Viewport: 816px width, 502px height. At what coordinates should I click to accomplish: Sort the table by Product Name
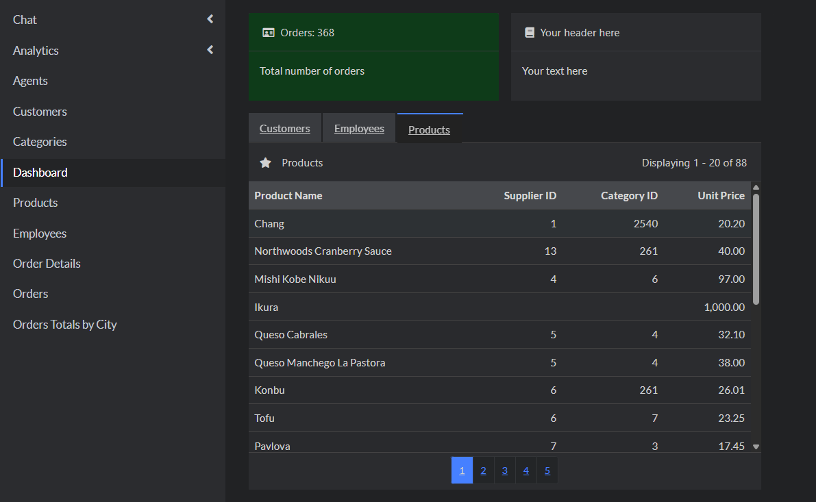point(288,195)
